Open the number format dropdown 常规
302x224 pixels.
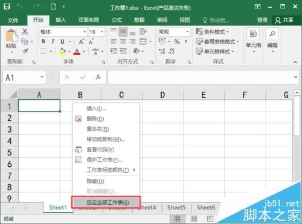point(187,32)
